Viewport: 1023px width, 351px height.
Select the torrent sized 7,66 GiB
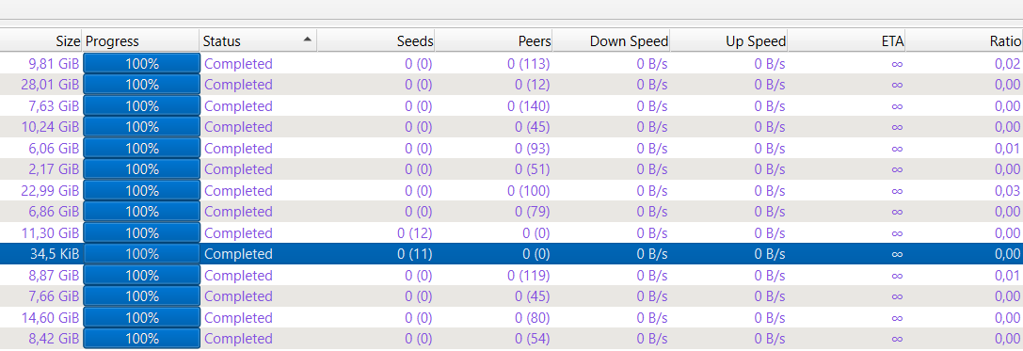coord(512,296)
